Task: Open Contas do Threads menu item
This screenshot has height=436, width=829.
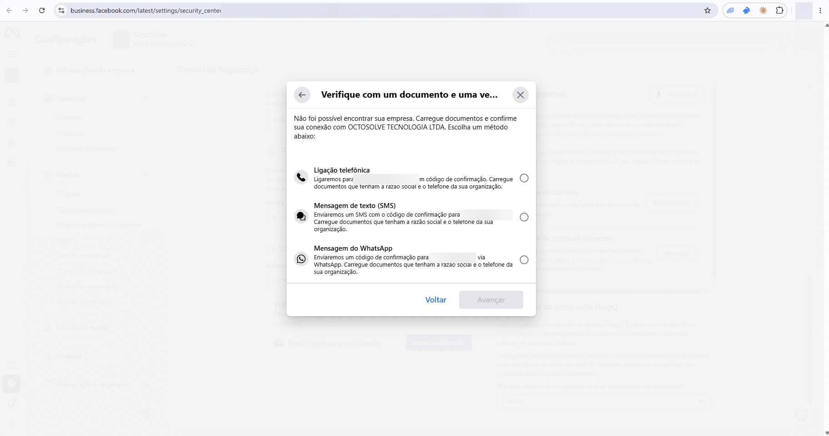Action: (x=84, y=302)
